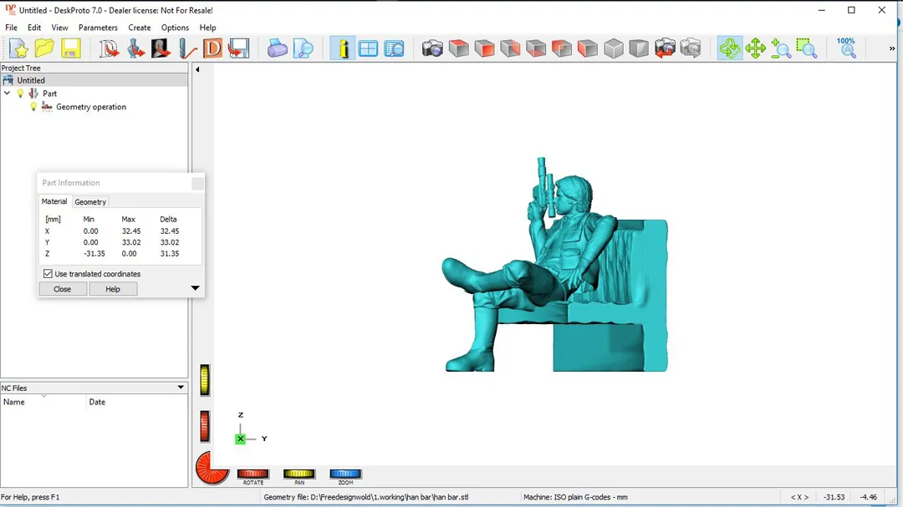Click the teal seated figure 3D model

pos(555,265)
